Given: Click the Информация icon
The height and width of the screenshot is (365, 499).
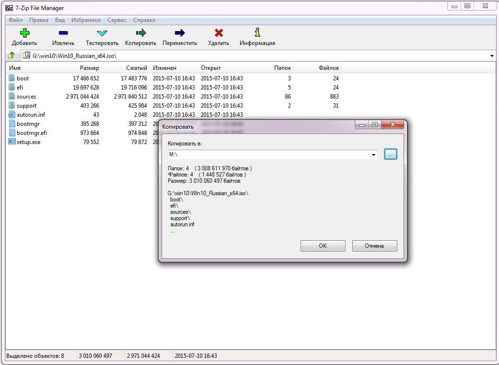Looking at the screenshot, I should pos(257,33).
